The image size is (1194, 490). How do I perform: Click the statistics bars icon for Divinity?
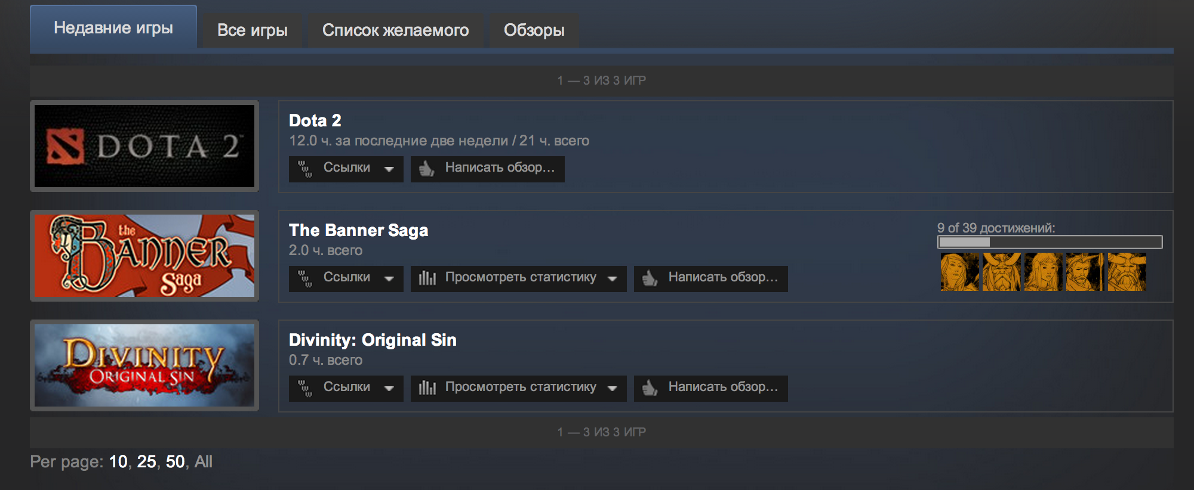427,388
